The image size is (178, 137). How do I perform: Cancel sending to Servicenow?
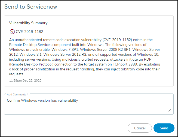(140, 128)
